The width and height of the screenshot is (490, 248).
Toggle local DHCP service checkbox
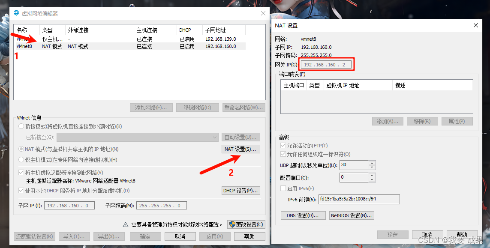pyautogui.click(x=21, y=191)
